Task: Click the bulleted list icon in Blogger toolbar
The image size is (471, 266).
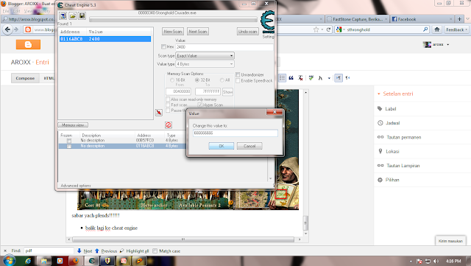Action: tap(282, 78)
